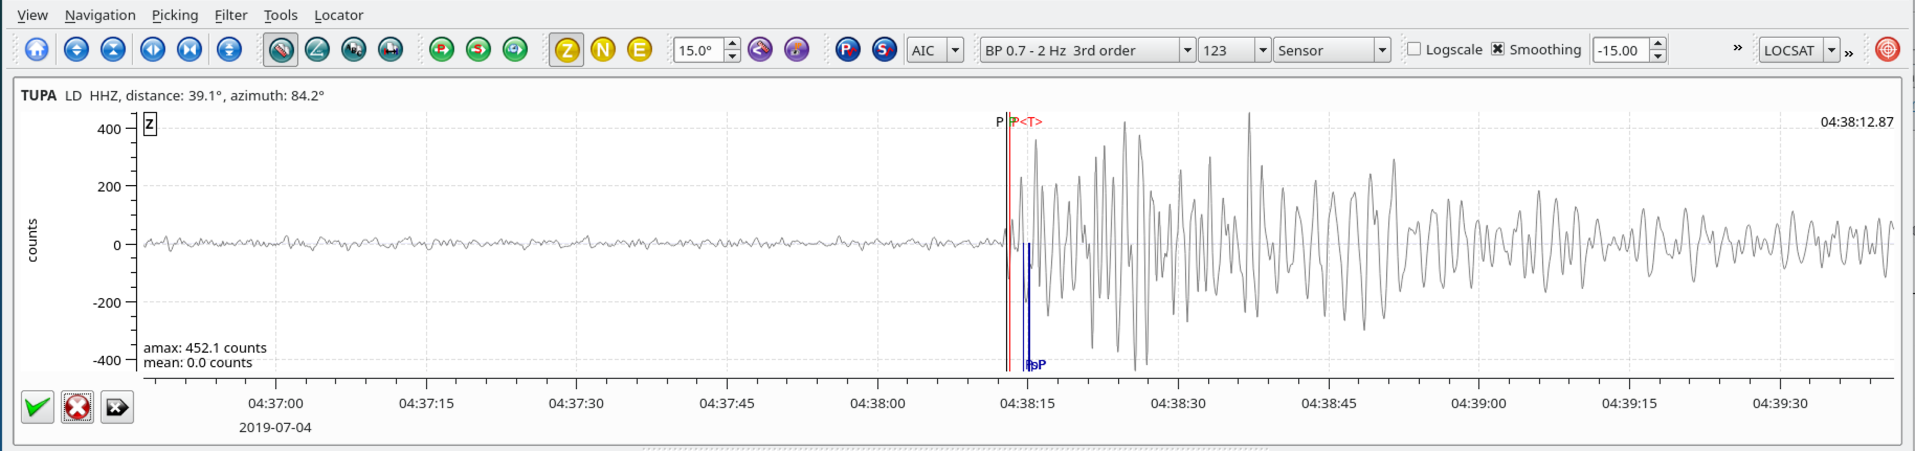Increase the 15.0° distance value
This screenshot has height=451, width=1915.
pyautogui.click(x=732, y=44)
